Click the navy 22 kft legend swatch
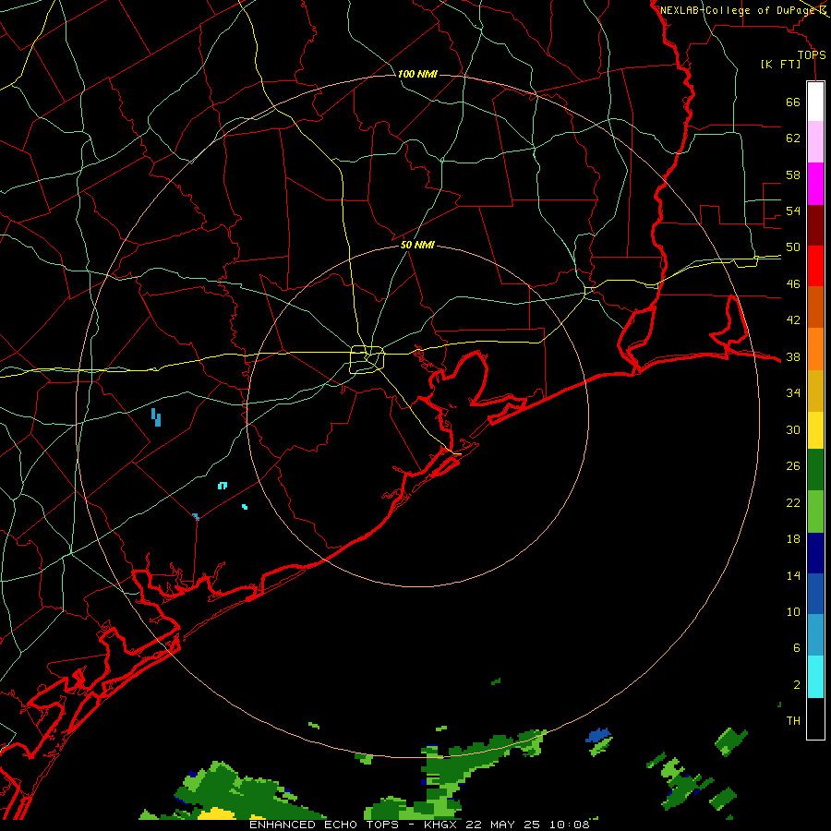 click(x=815, y=553)
